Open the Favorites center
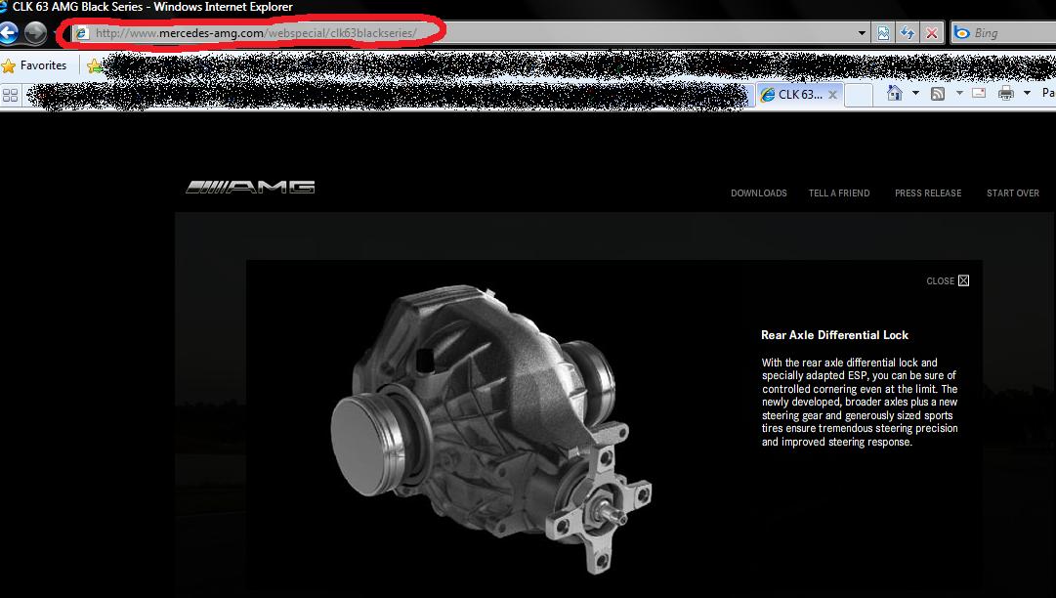Image resolution: width=1056 pixels, height=598 pixels. point(35,65)
